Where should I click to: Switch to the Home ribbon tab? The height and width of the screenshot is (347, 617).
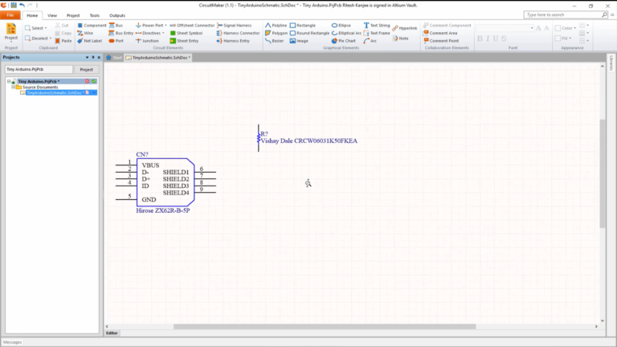pos(32,15)
